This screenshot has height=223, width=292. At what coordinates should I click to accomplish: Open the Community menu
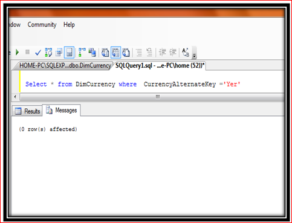click(x=42, y=25)
